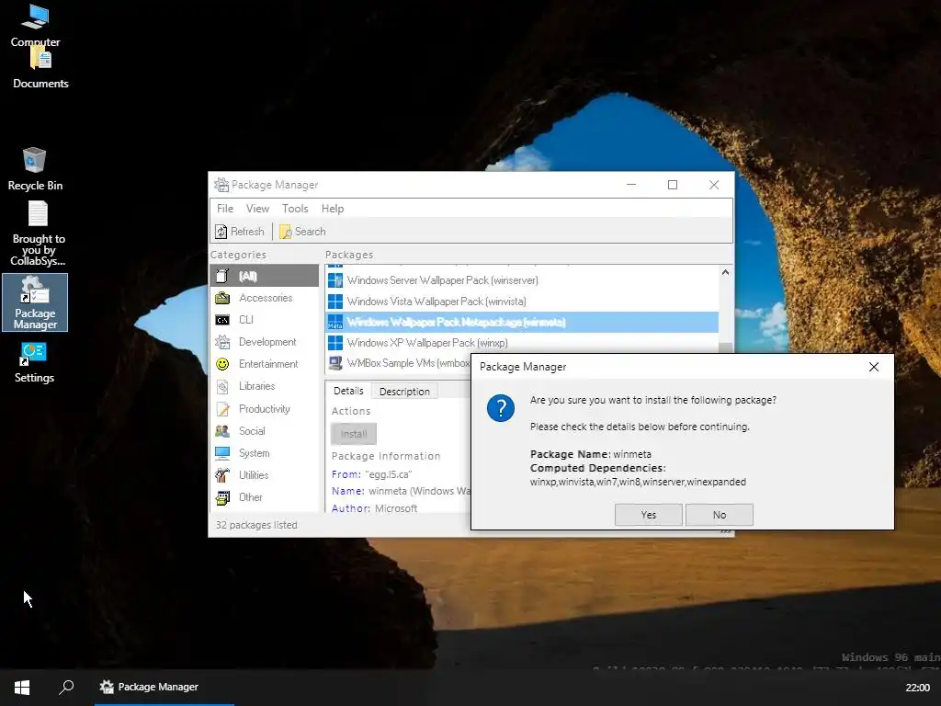Select the Utilities category icon
The height and width of the screenshot is (706, 941).
pyautogui.click(x=222, y=475)
